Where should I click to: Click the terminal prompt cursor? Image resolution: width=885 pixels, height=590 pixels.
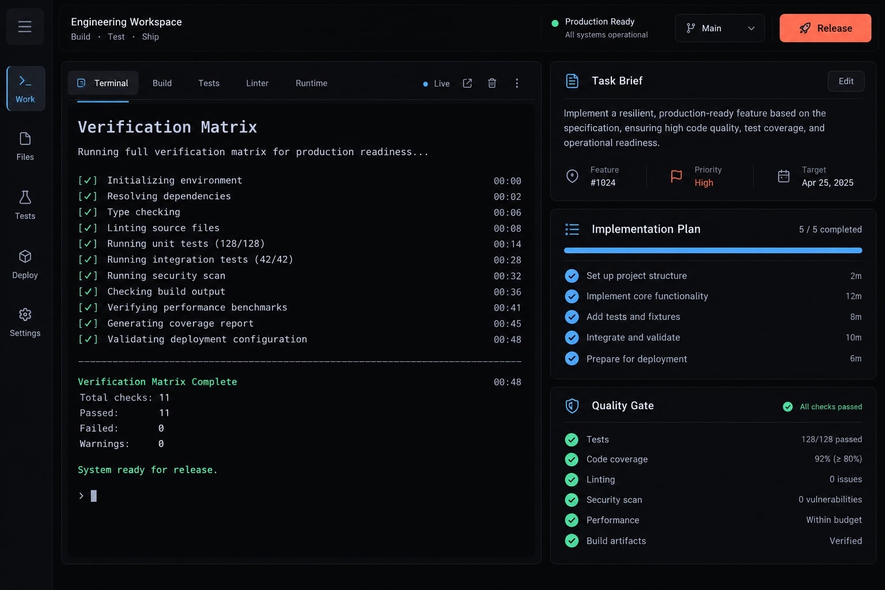(93, 496)
